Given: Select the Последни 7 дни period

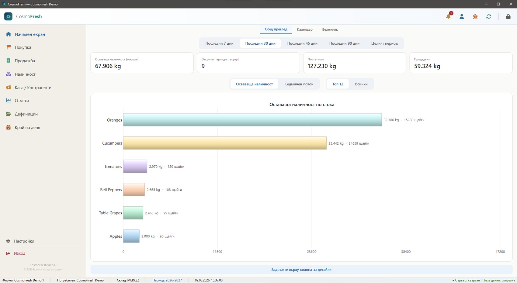Looking at the screenshot, I should coord(219,43).
